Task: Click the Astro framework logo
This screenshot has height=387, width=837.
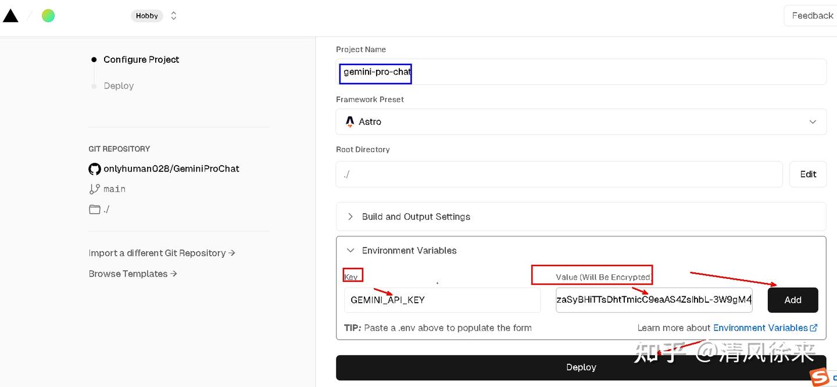Action: tap(349, 121)
